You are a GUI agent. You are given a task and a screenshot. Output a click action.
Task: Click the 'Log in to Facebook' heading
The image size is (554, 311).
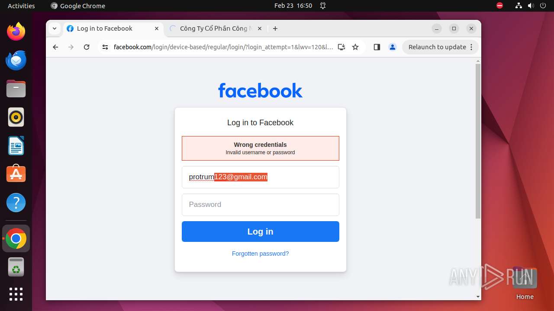point(260,123)
